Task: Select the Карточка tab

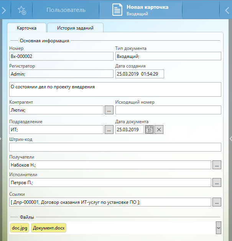Action: click(27, 28)
